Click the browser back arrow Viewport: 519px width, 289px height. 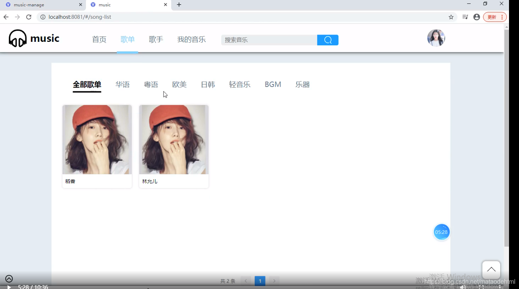(6, 17)
